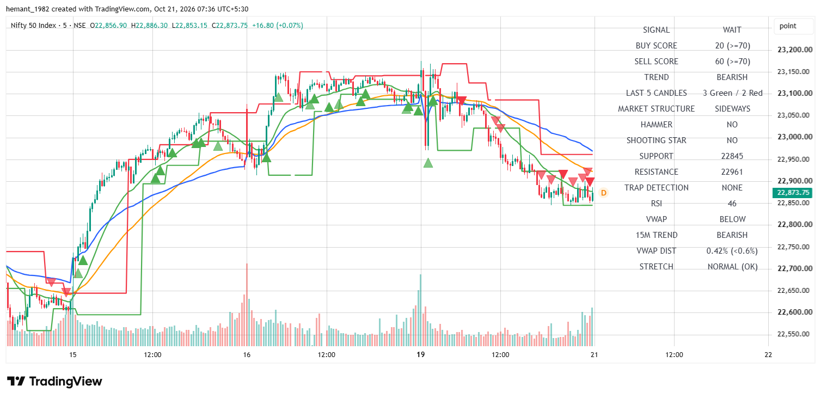Viewport: 821px width, 399px height.
Task: Click the SIGNAL row label
Action: [x=656, y=30]
